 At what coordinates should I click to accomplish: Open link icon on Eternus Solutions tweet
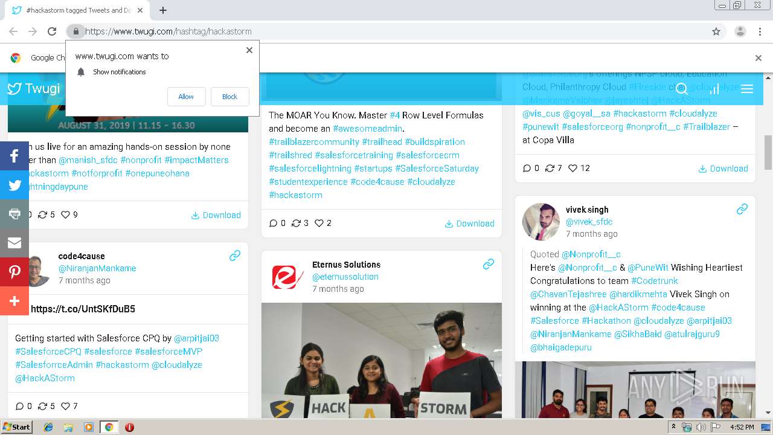coord(489,264)
